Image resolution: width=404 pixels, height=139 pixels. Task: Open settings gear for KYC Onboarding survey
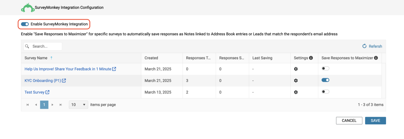(296, 81)
